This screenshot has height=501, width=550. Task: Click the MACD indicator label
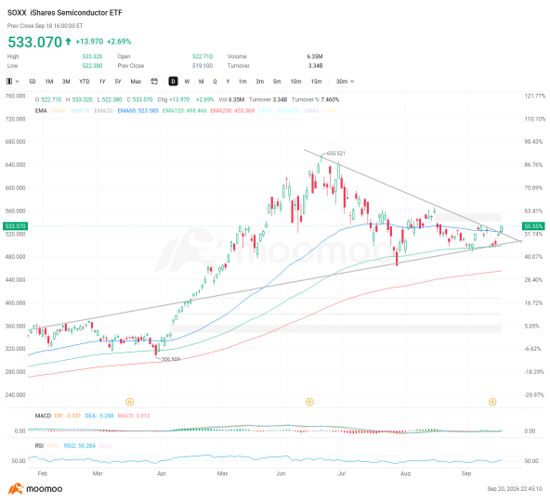[x=43, y=416]
